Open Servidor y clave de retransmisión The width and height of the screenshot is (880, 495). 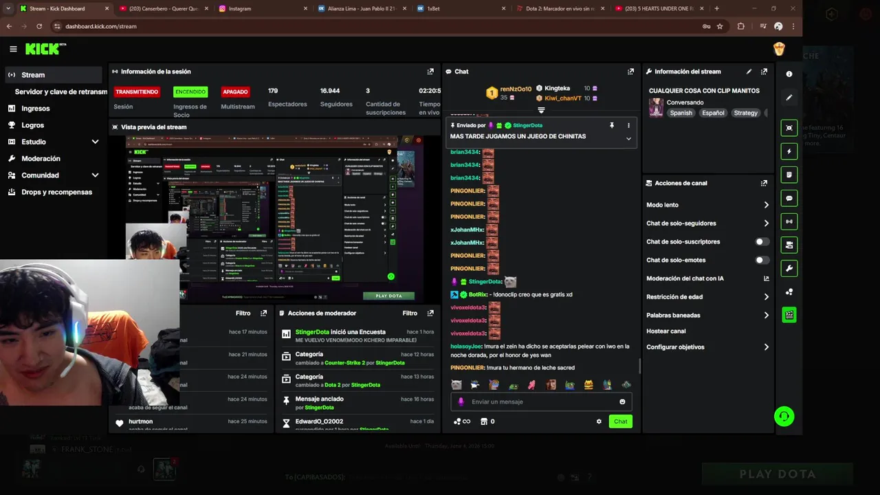(x=60, y=91)
